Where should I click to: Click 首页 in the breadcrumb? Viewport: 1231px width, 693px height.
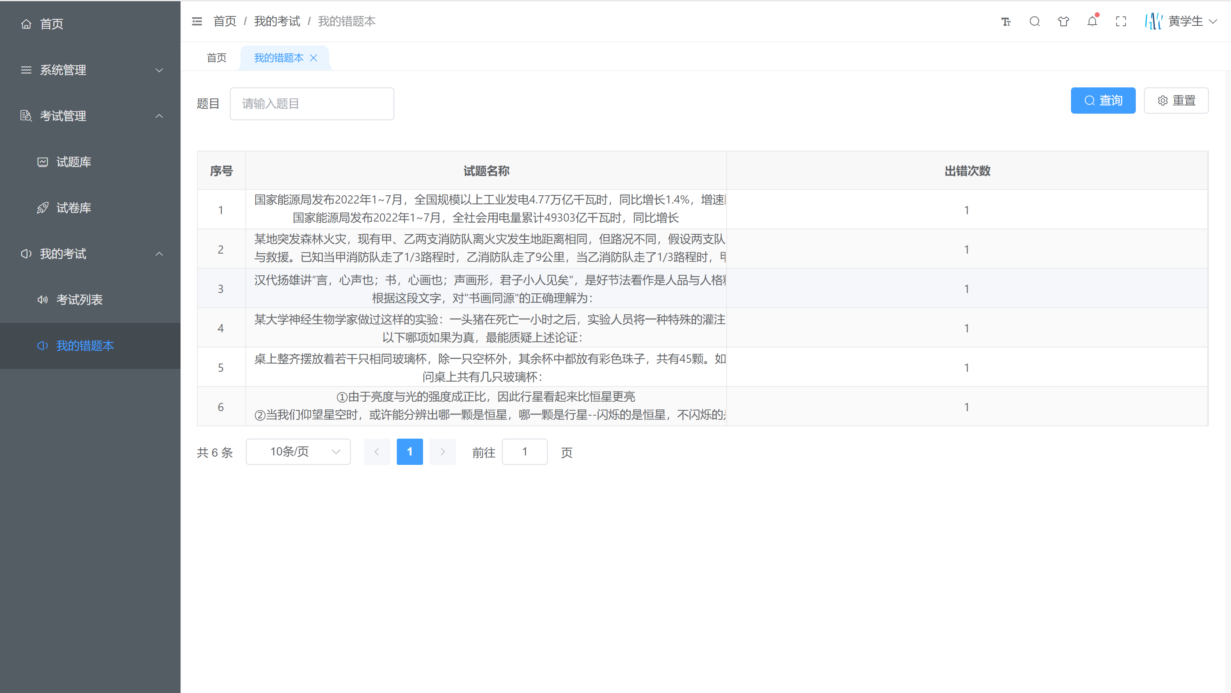[224, 21]
